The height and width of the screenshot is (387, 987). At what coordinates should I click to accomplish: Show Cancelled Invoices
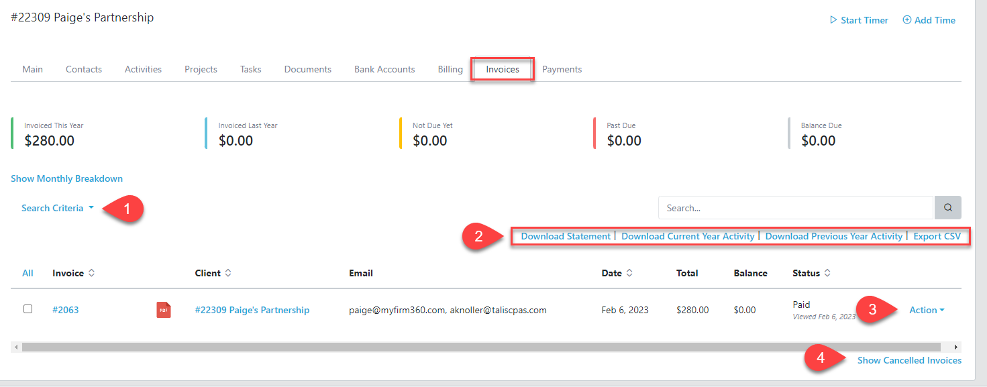tap(909, 360)
